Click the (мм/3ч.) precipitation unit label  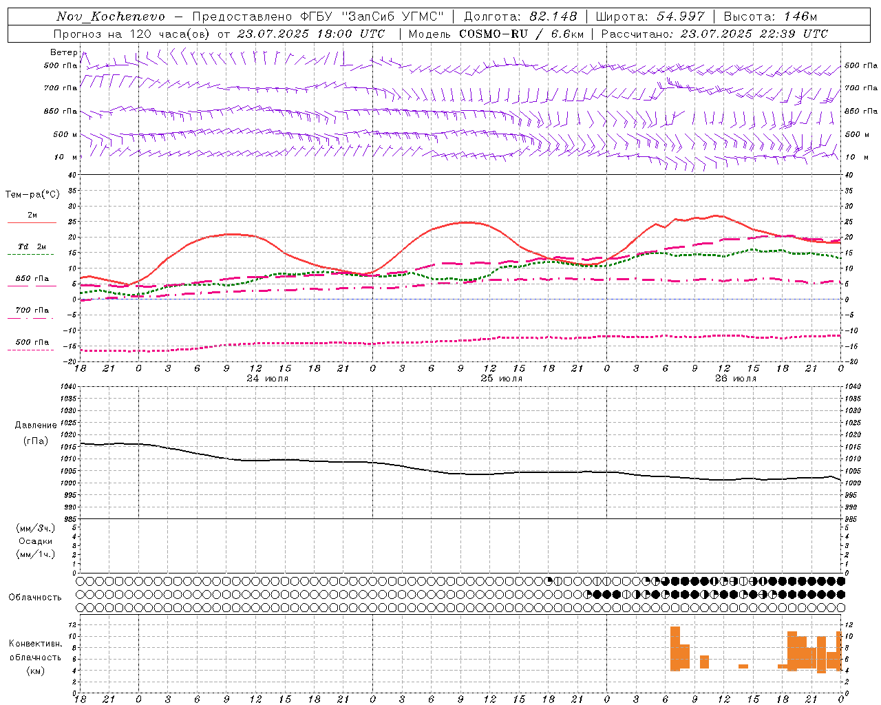[x=36, y=528]
